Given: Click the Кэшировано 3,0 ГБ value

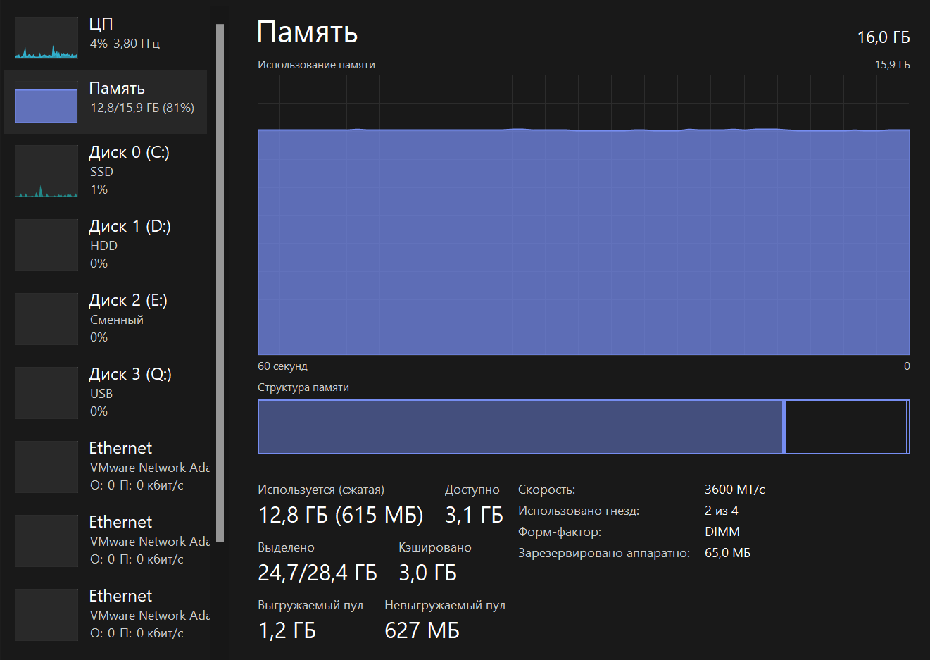Looking at the screenshot, I should coord(427,573).
